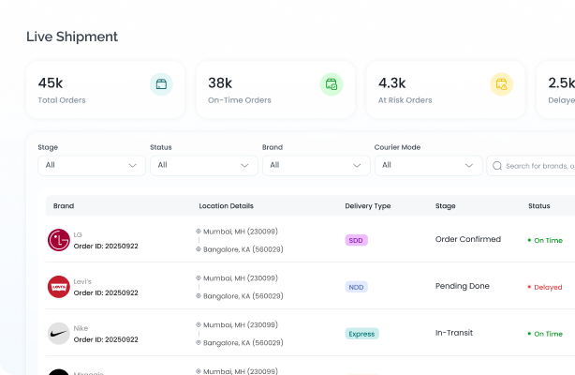
Task: Click the Stage column header
Action: coord(445,205)
